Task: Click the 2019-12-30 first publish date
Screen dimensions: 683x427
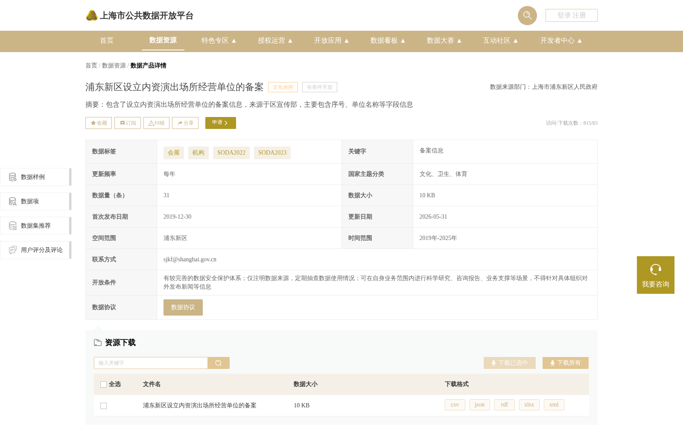Action: click(x=178, y=217)
